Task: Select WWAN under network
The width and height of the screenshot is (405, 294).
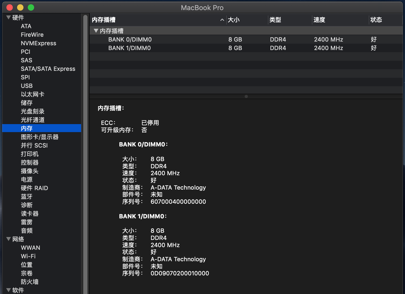Action: coord(30,248)
